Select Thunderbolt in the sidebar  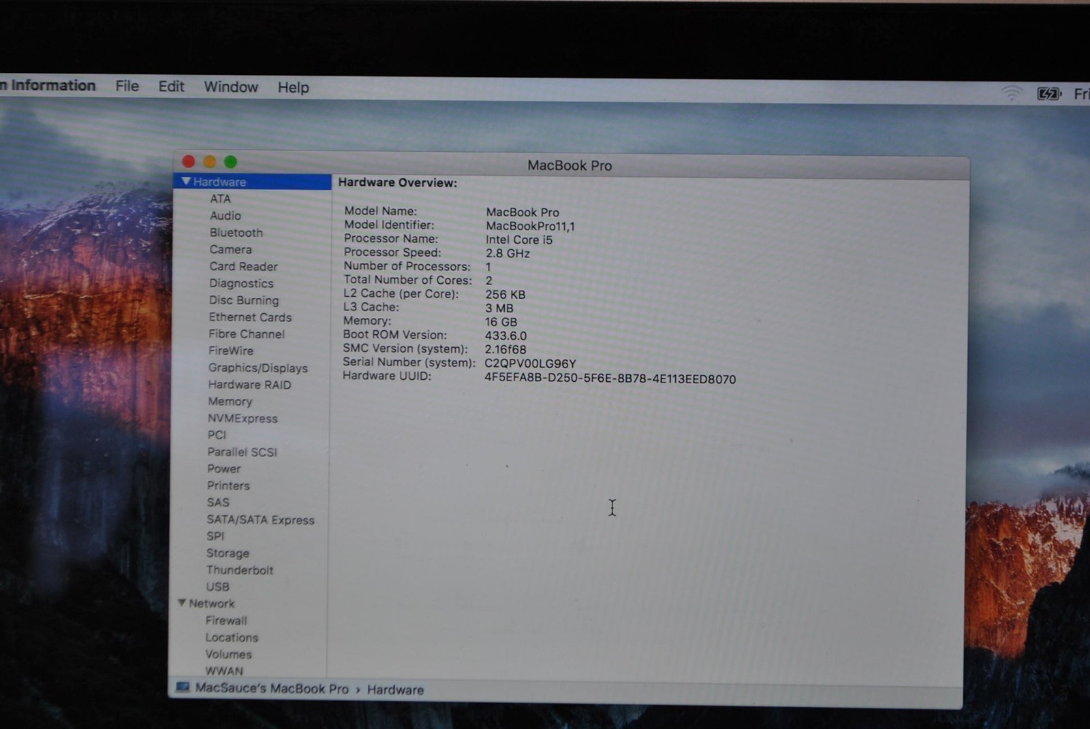tap(240, 570)
